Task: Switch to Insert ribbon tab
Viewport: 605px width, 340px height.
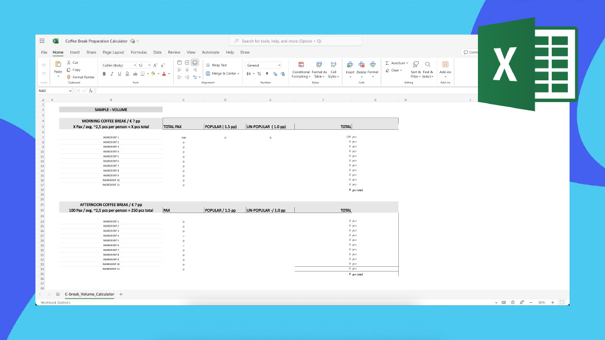Action: (75, 52)
